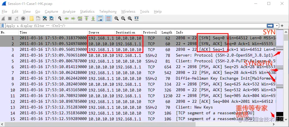Click the SSHv2 protocol cell in packet 4

151,55
